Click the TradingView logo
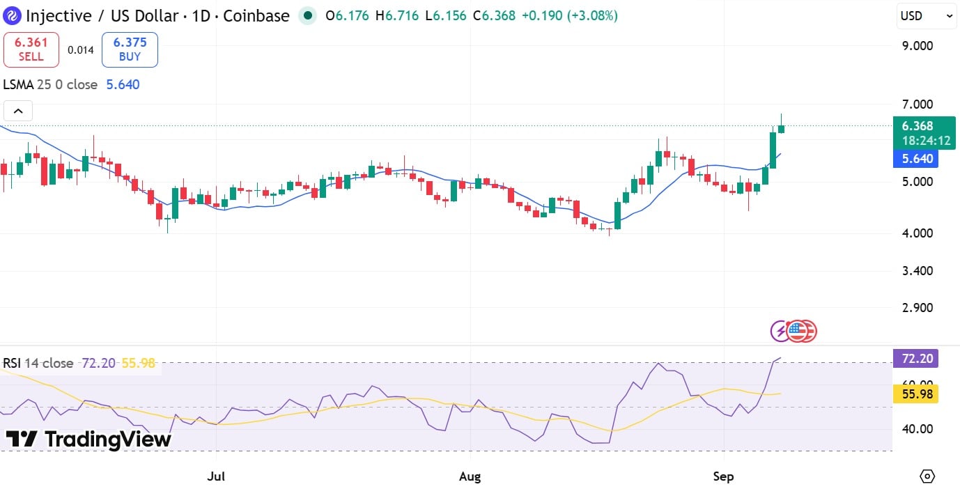Viewport: 960px width, 489px height. (88, 440)
